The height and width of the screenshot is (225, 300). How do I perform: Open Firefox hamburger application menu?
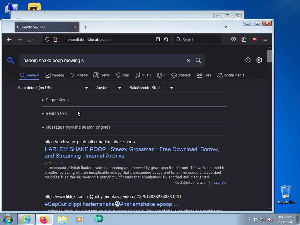coord(265,39)
